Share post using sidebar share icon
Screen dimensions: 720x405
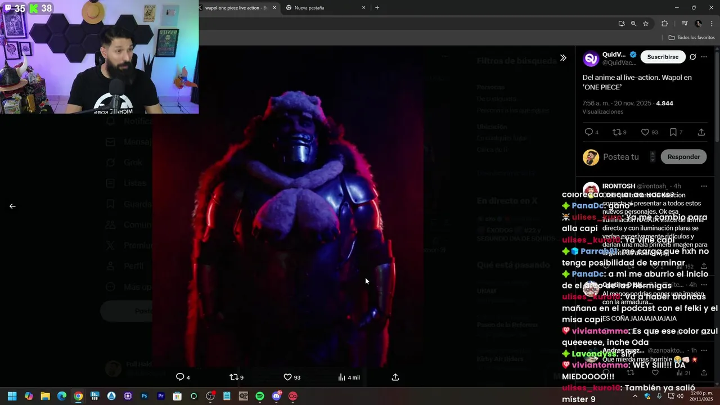701,132
